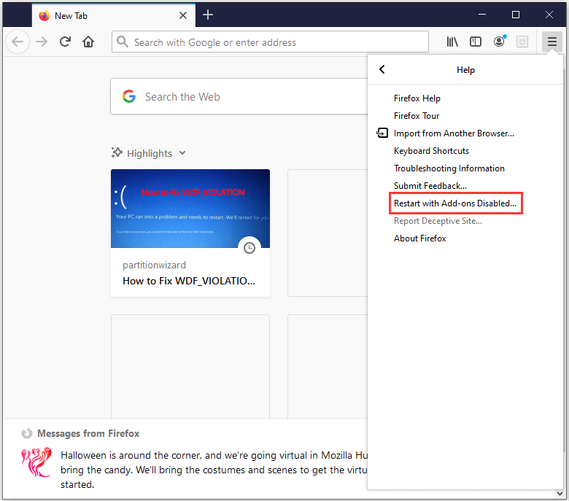Screen dimensions: 569x501
Task: Close the New Tab tab
Action: pyautogui.click(x=183, y=15)
